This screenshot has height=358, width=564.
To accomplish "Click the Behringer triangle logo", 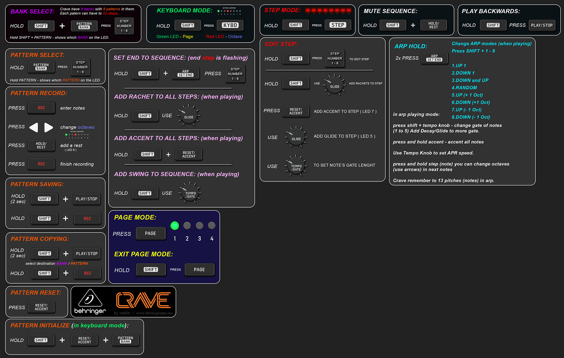I will point(90,298).
